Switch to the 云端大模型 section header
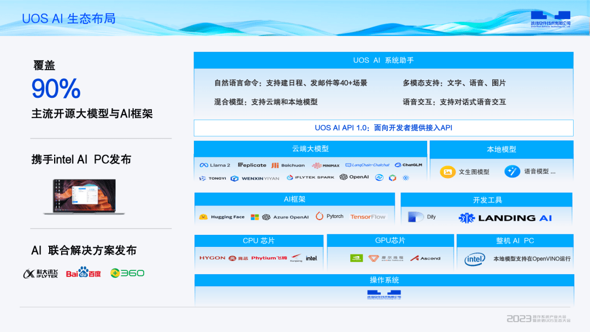 click(310, 148)
